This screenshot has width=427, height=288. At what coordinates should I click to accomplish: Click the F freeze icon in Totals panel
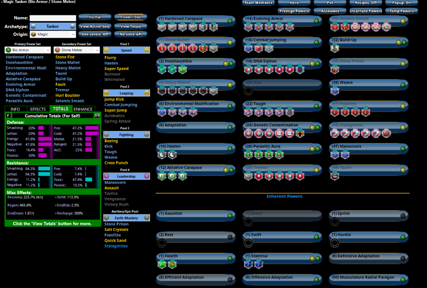point(8,115)
